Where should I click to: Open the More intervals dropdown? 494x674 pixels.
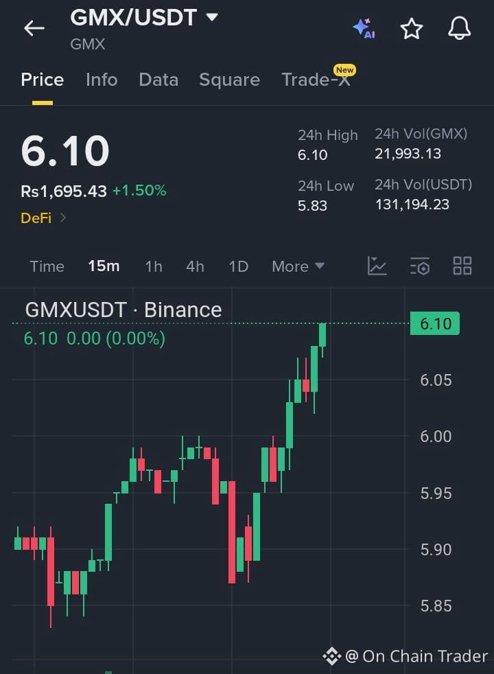298,266
